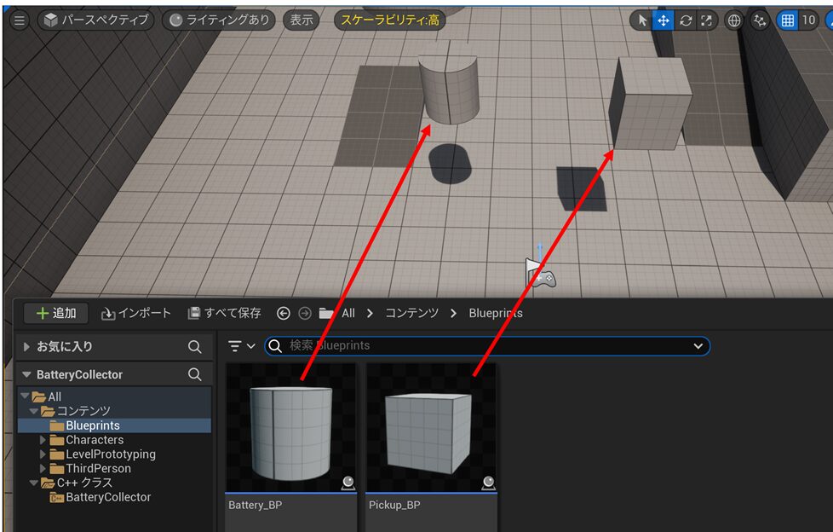
Task: Select the Pickup_BP asset thumbnail
Action: pos(431,428)
